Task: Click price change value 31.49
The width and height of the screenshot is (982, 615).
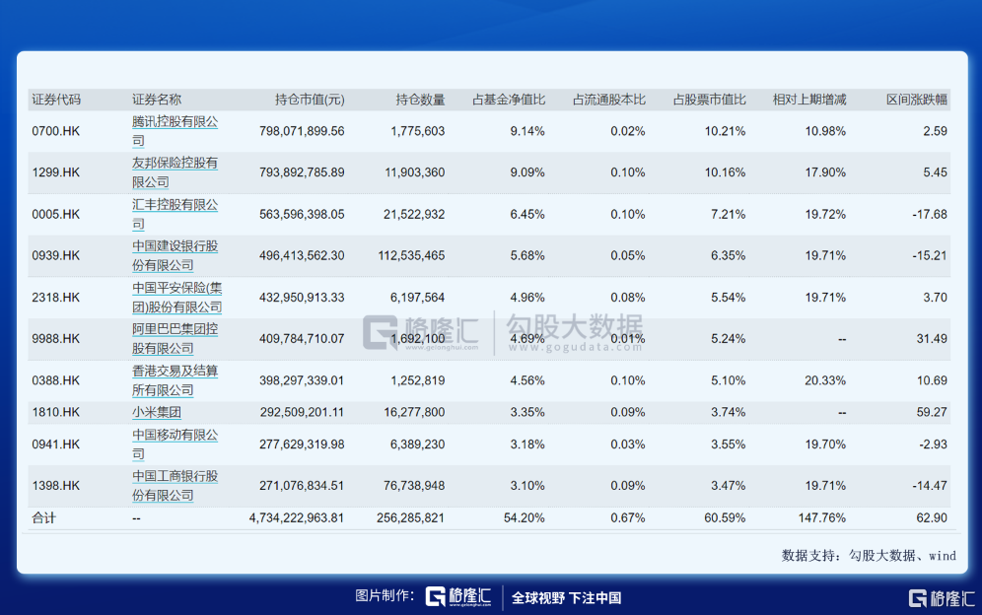Action: click(932, 338)
